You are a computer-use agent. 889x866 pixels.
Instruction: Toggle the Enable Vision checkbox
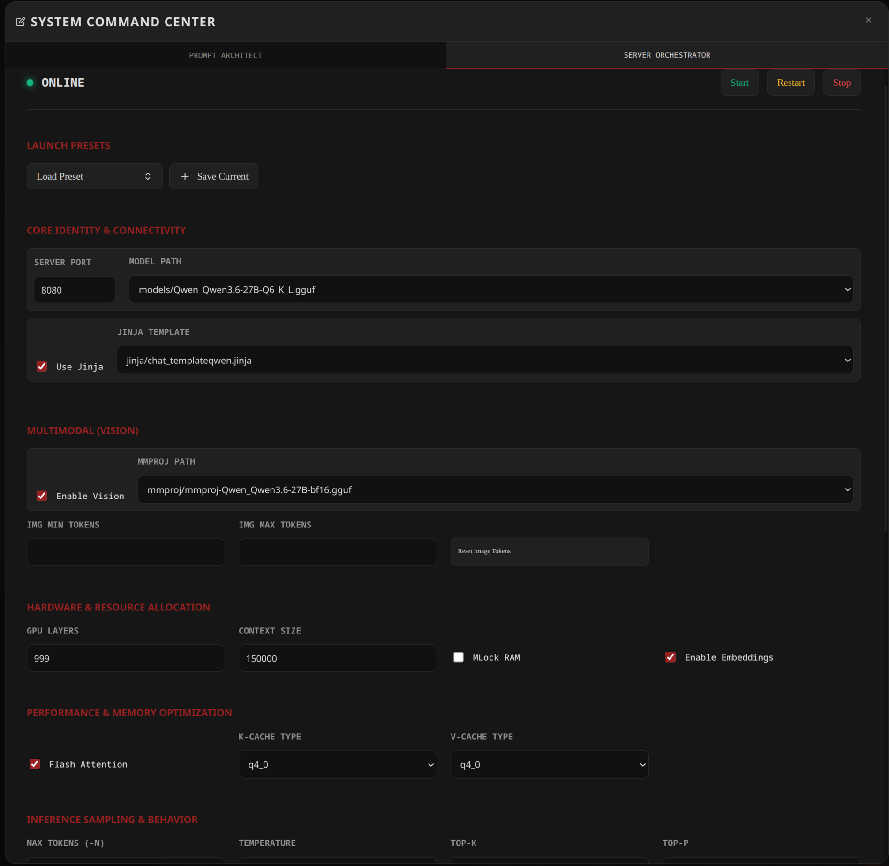[42, 496]
